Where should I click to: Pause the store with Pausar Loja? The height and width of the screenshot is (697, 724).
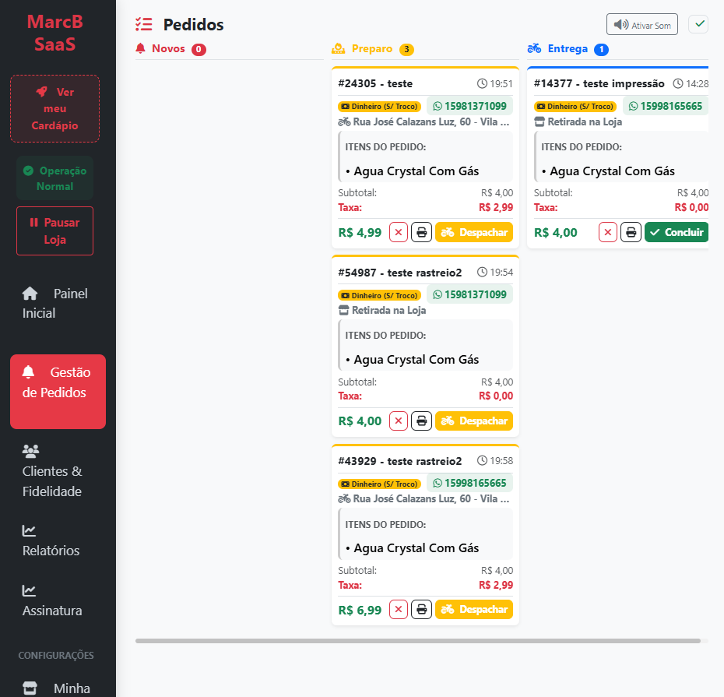point(54,231)
